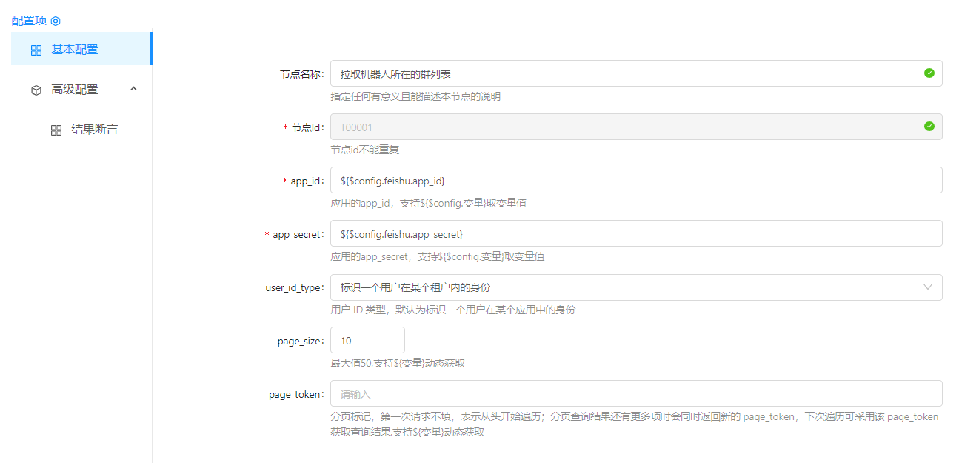Click the green checkmark in 节点Id field
979x463 pixels.
point(929,127)
